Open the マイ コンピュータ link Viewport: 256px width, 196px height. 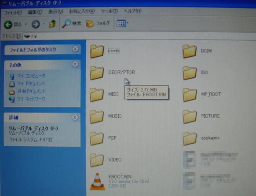click(x=31, y=76)
